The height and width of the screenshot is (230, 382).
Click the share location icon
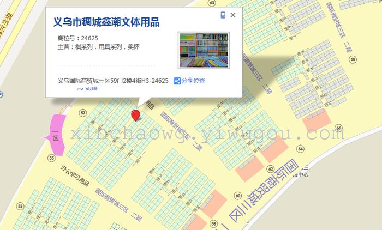click(177, 81)
